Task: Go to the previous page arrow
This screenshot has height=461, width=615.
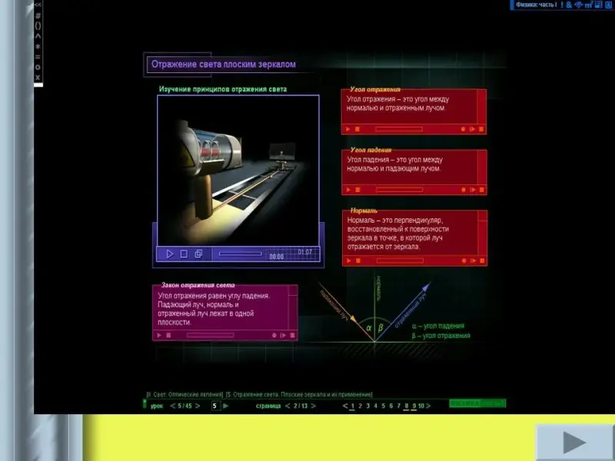Action: (x=288, y=406)
